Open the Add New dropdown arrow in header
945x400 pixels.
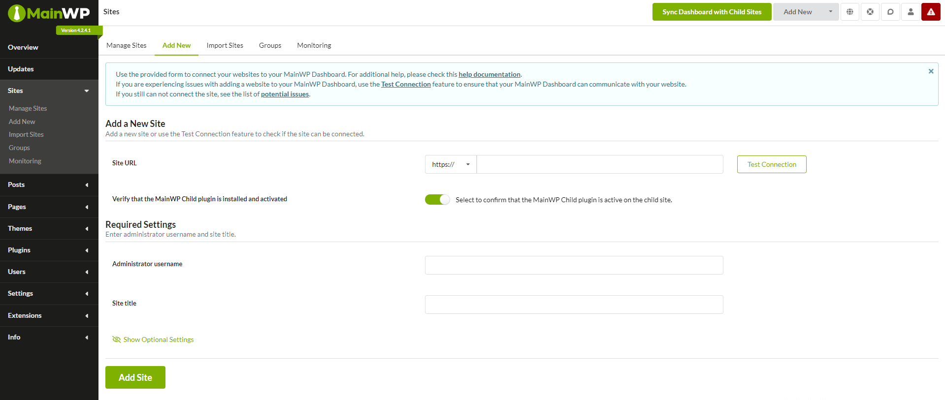[830, 12]
